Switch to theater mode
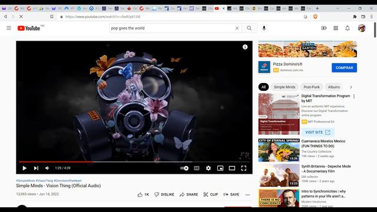This screenshot has height=212, width=377. 232,168
